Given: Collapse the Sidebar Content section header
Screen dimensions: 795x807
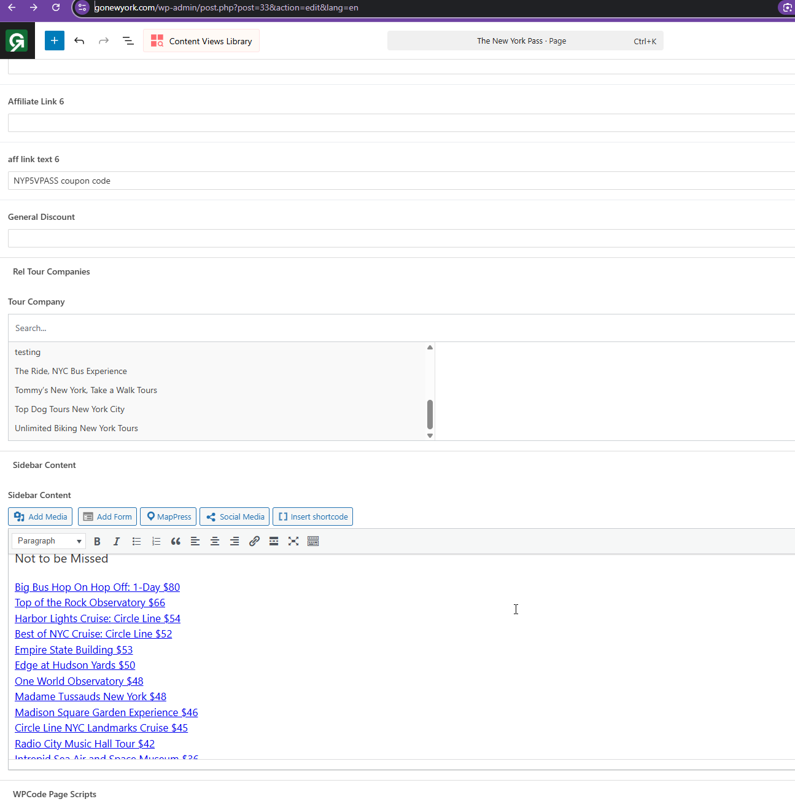Looking at the screenshot, I should tap(44, 465).
